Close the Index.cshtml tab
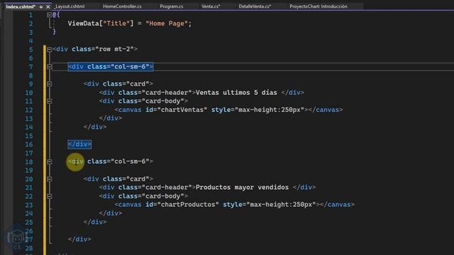Screen dimensions: 454x255 [x=48, y=6]
